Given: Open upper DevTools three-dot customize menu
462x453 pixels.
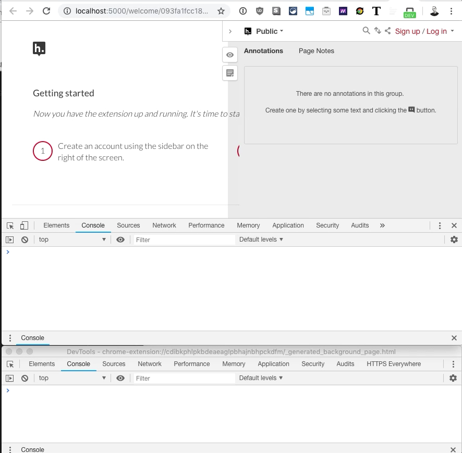Looking at the screenshot, I should coord(440,225).
